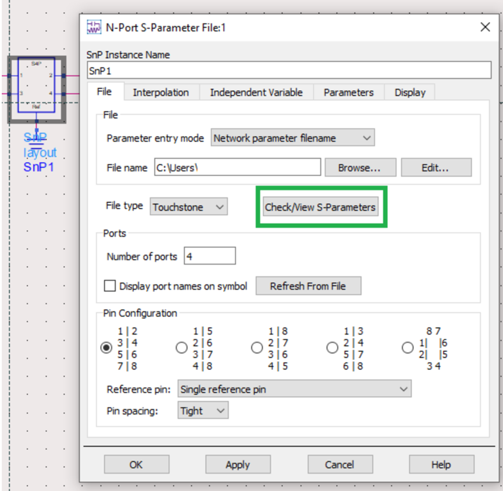
Task: Cancel the S-Parameter dialog
Action: click(340, 464)
